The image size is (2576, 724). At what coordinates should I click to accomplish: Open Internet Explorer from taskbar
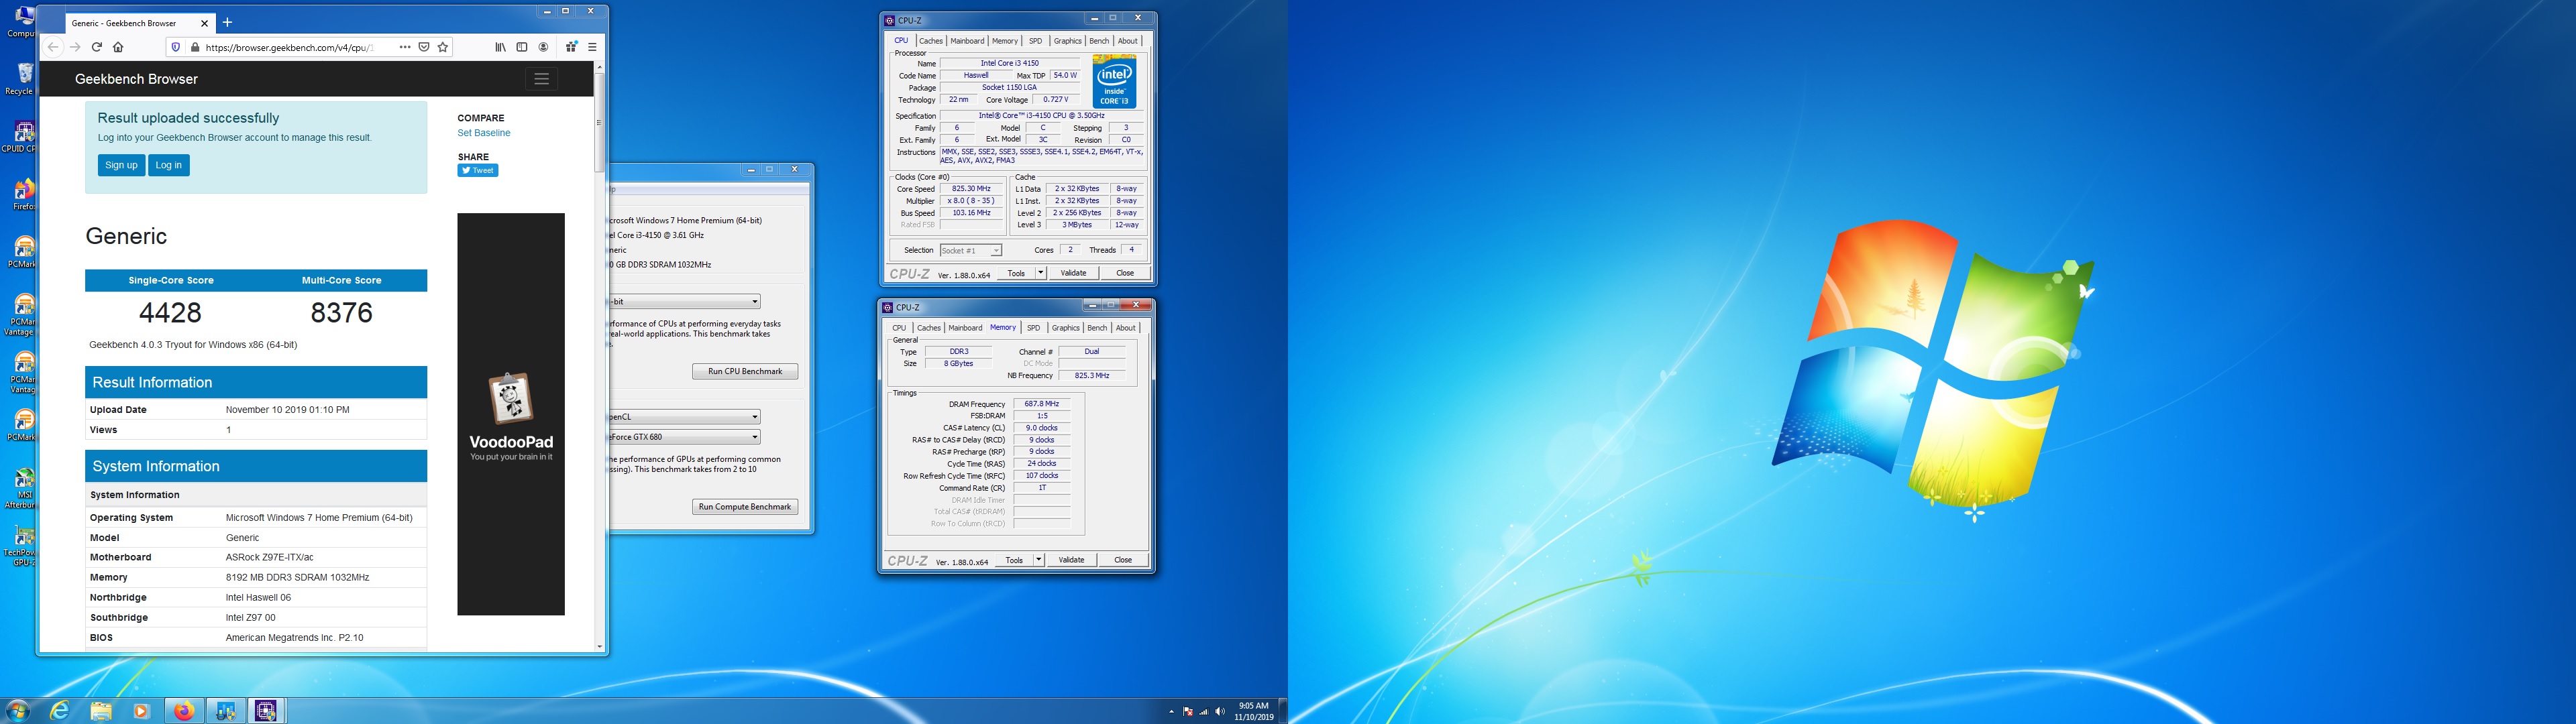click(x=60, y=711)
